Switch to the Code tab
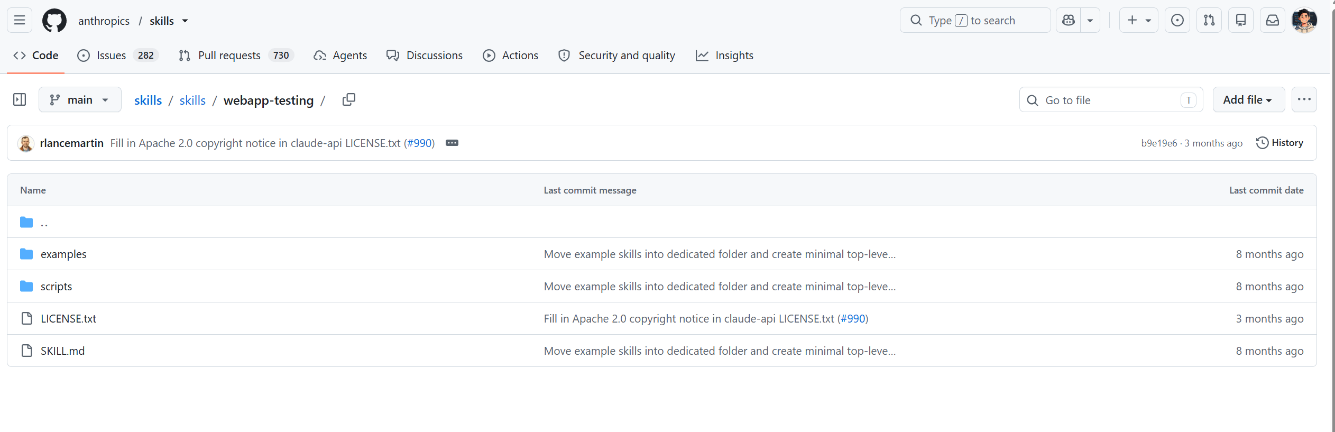This screenshot has height=432, width=1335. point(35,56)
